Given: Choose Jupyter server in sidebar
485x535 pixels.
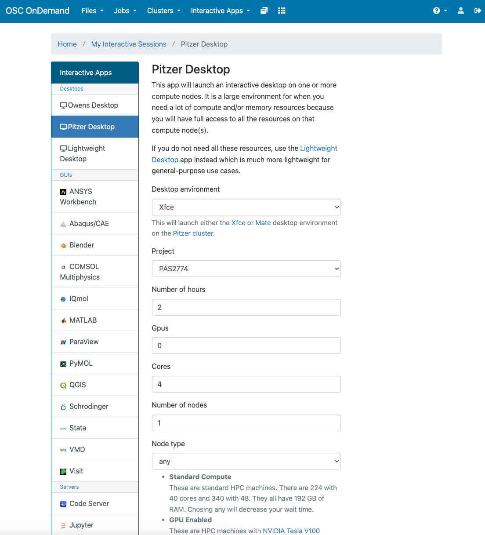Looking at the screenshot, I should 95,525.
